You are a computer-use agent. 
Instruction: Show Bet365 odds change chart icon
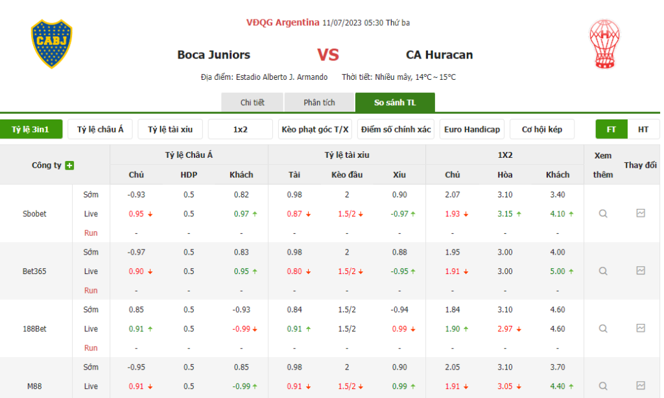click(x=641, y=271)
